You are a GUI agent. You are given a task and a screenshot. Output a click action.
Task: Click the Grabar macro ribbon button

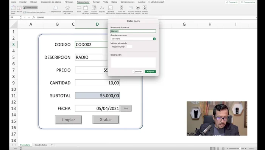30,8
